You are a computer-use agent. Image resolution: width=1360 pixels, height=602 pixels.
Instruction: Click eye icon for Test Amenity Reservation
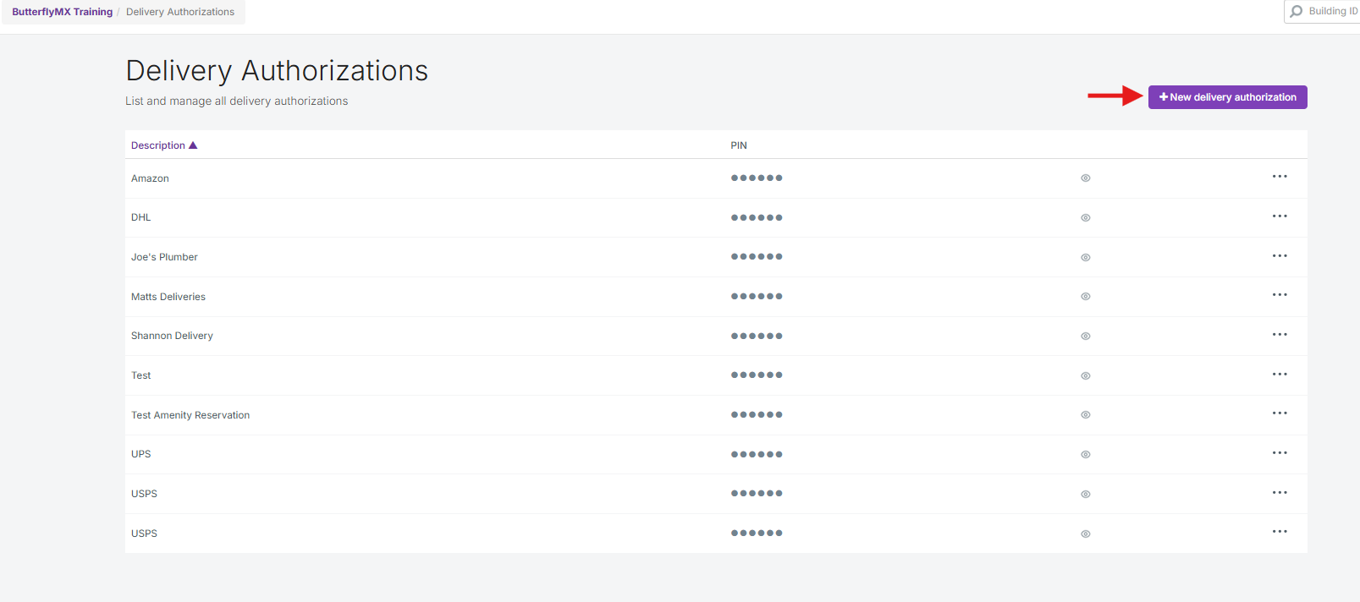click(1085, 415)
